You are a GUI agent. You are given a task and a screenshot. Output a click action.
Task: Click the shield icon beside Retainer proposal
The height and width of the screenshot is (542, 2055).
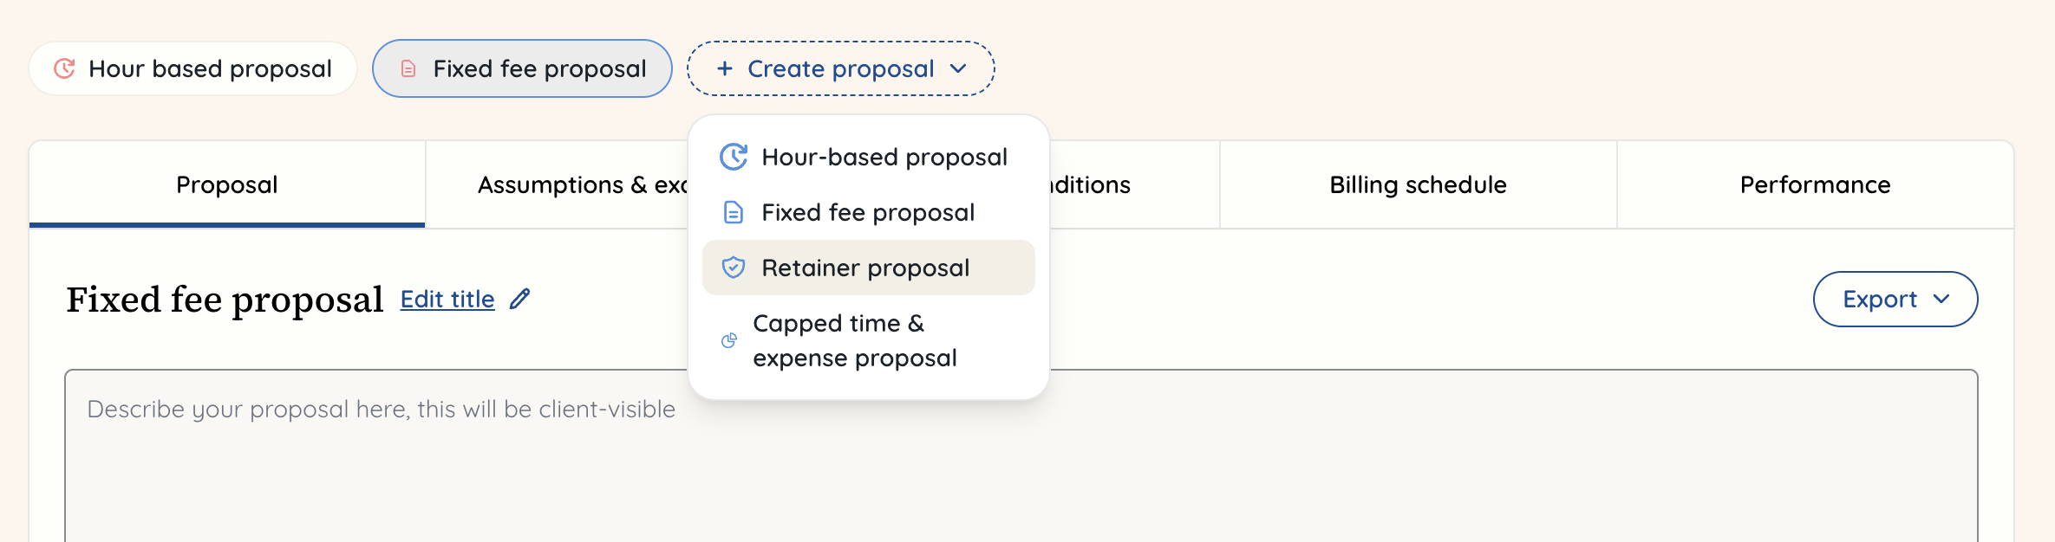(733, 268)
